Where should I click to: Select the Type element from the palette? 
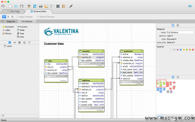tap(21, 33)
